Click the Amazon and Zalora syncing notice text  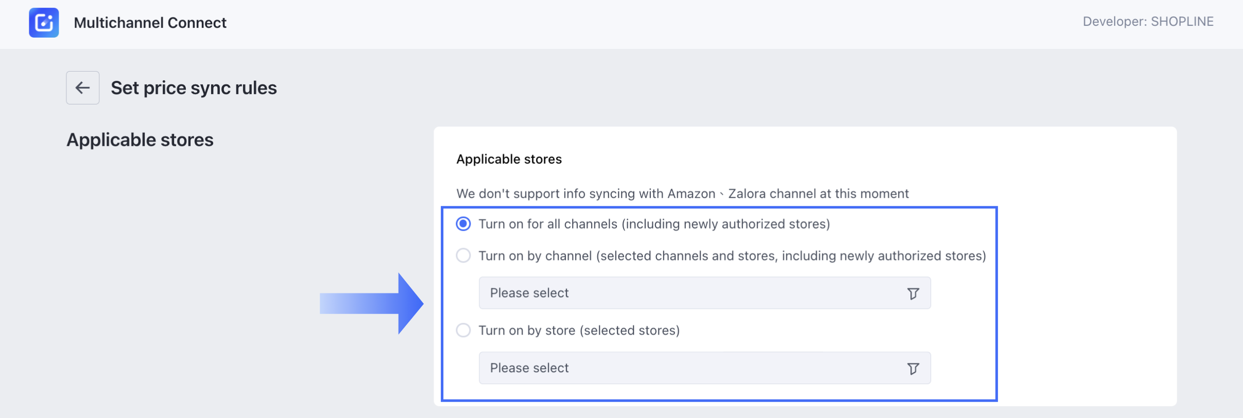682,194
